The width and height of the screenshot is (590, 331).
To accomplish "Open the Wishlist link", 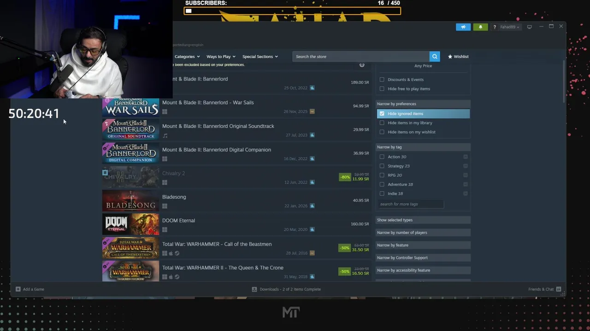I will coord(458,57).
